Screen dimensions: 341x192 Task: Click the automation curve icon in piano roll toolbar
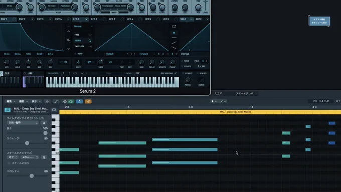(56, 102)
